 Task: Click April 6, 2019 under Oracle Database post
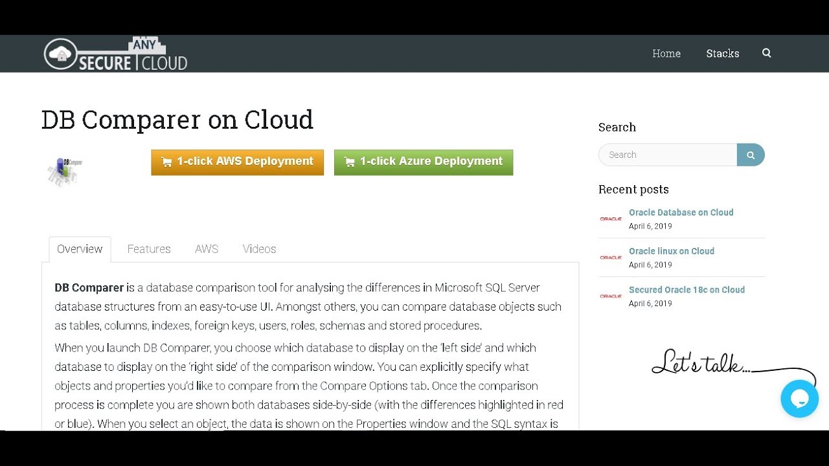[650, 227]
